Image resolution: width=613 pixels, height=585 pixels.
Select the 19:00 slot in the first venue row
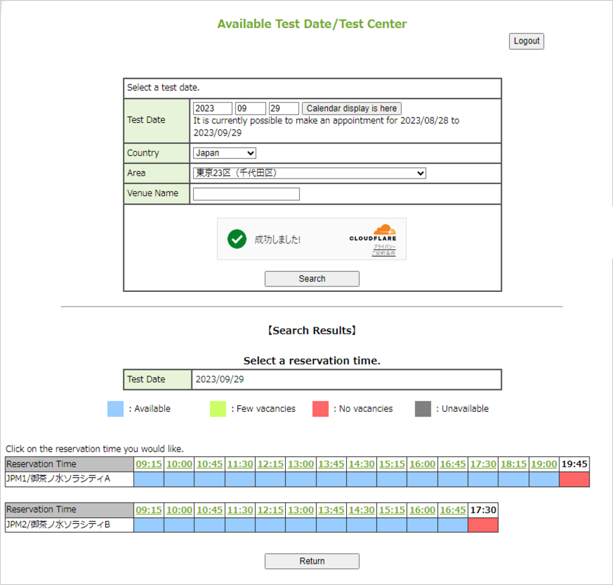[x=543, y=479]
